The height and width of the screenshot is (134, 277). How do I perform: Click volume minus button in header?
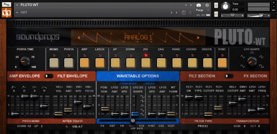tap(249, 16)
